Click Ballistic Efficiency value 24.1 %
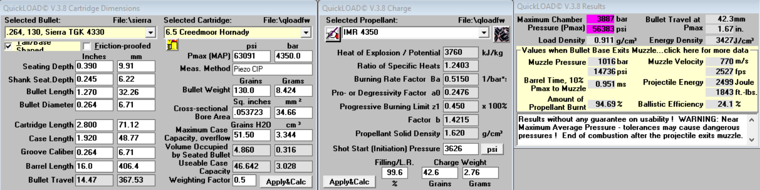760x190 pixels. coord(720,104)
